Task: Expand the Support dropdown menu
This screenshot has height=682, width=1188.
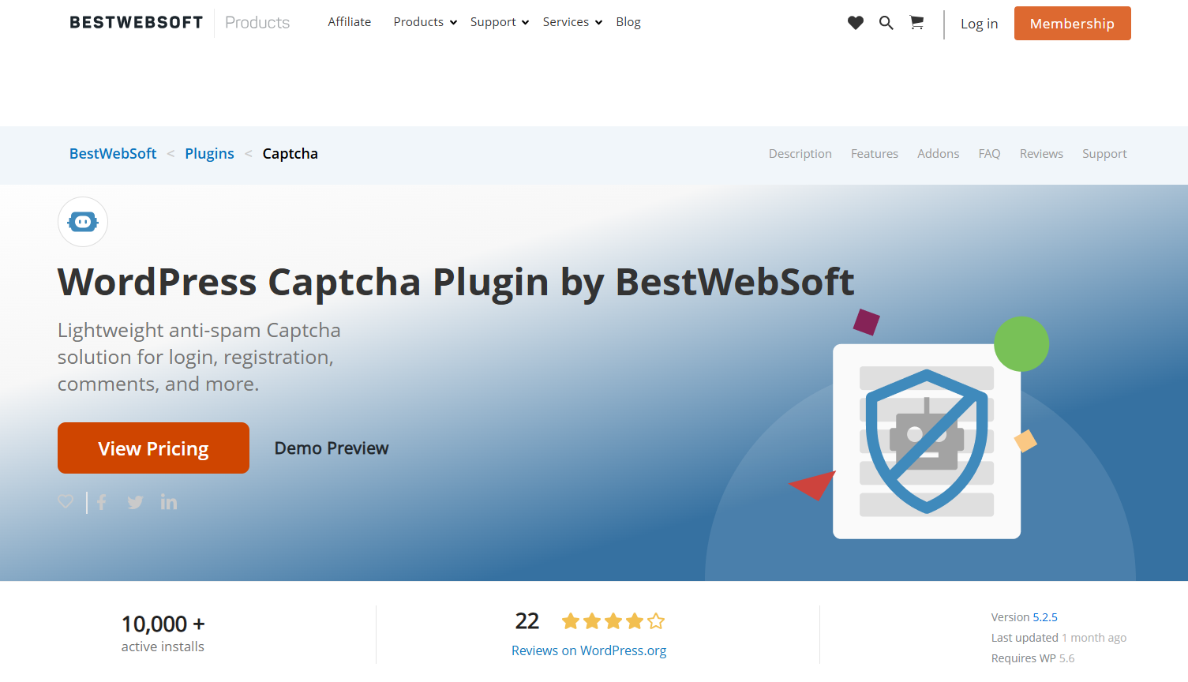Action: (x=500, y=22)
